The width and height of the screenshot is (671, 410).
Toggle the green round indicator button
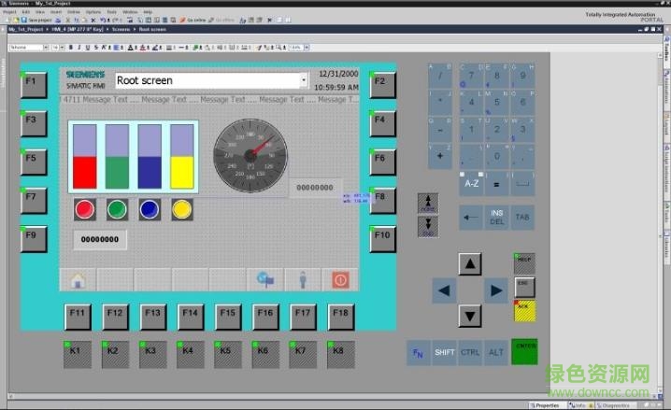[117, 209]
